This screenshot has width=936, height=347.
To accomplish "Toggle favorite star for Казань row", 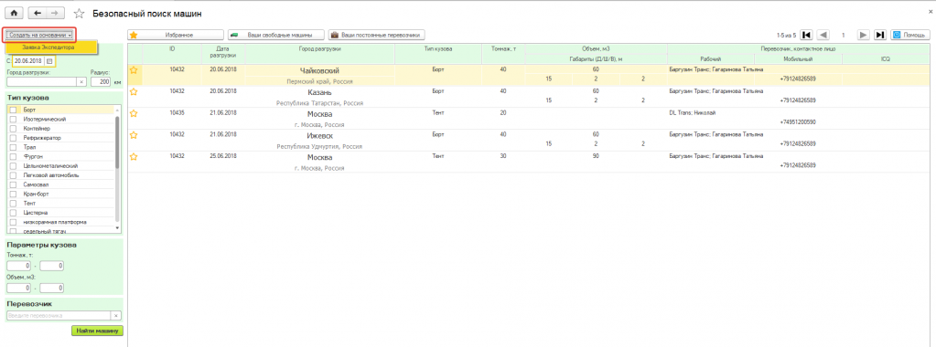I will [x=134, y=92].
